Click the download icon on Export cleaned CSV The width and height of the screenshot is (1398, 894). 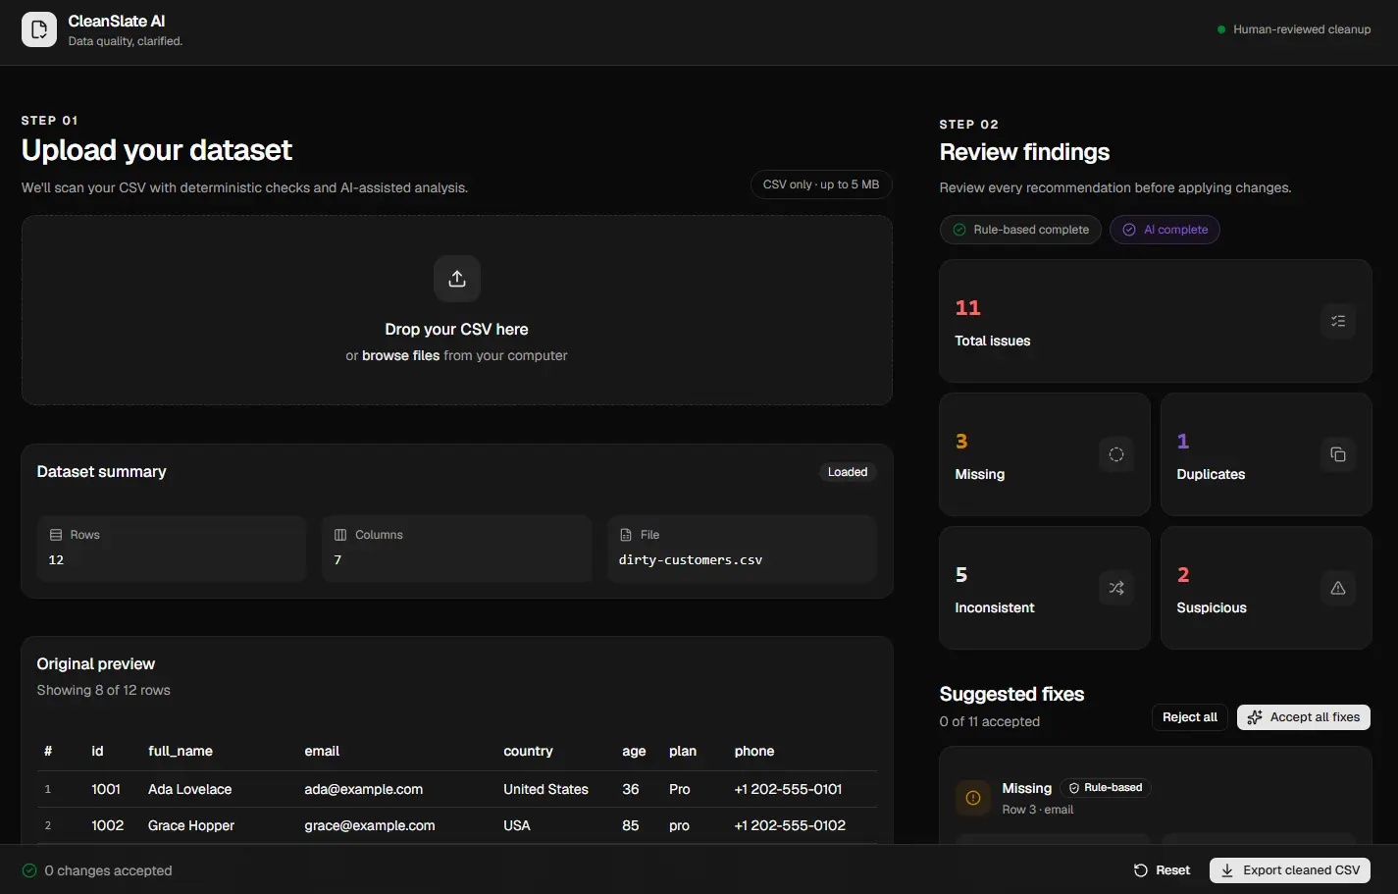1227,870
